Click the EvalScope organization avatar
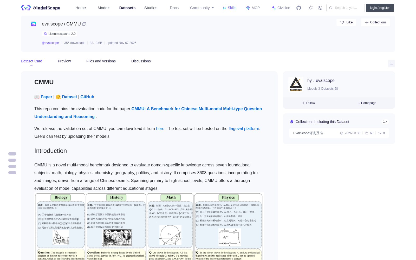 pos(296,84)
